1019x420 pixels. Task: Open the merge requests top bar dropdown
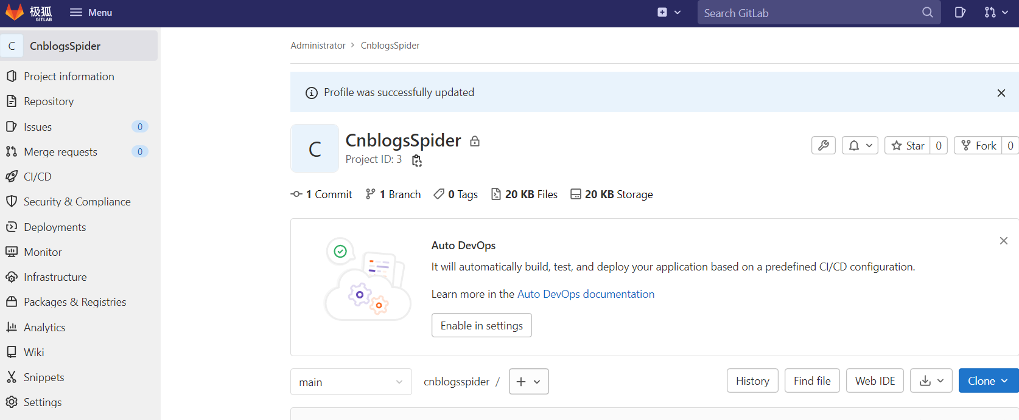[x=996, y=12]
